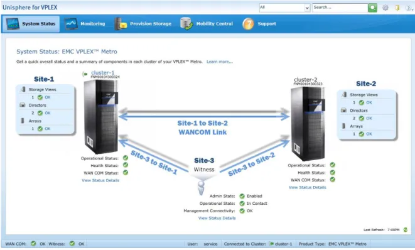Screen dimensions: 415x250
Task: Click connected cluster-1 flag in status bar
Action: 272,244
